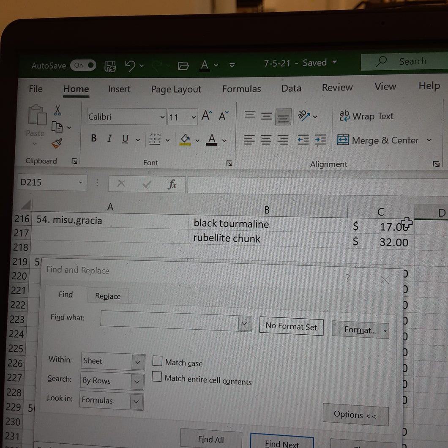Open the Formulas ribbon tab
The height and width of the screenshot is (448, 448).
click(x=241, y=89)
